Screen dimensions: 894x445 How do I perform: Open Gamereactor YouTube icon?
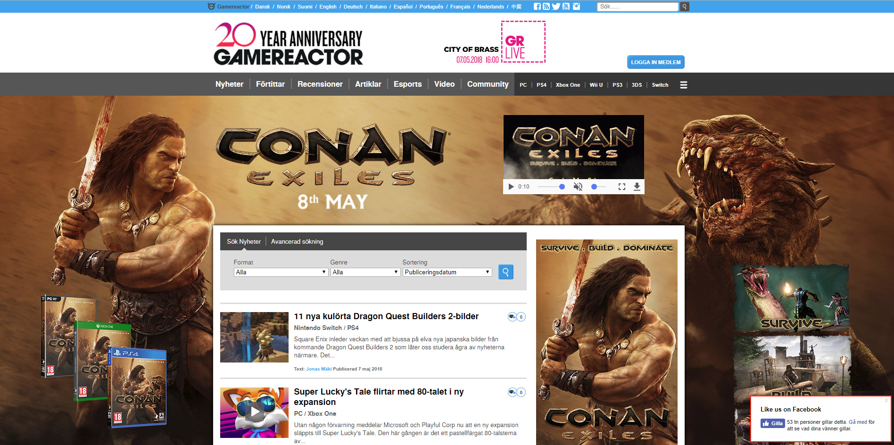click(x=566, y=7)
